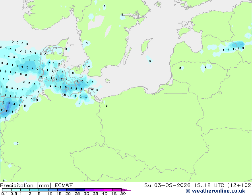Select the 1–2 mm legend color swatch

pos(25,190)
